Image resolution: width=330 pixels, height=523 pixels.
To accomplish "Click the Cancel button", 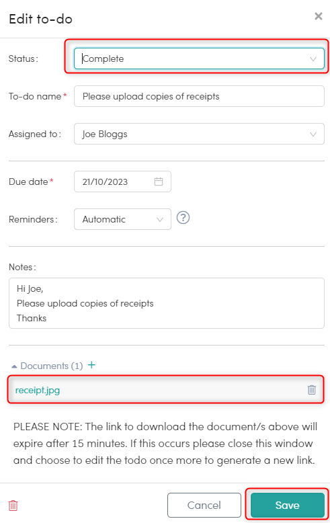I will (204, 505).
